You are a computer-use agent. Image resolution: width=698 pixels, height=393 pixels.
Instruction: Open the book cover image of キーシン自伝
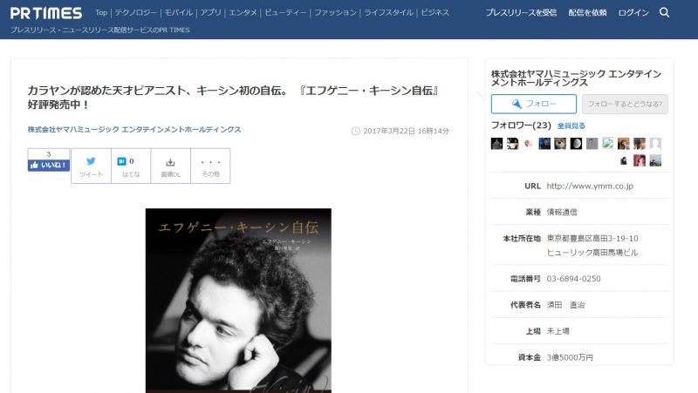pos(238,301)
